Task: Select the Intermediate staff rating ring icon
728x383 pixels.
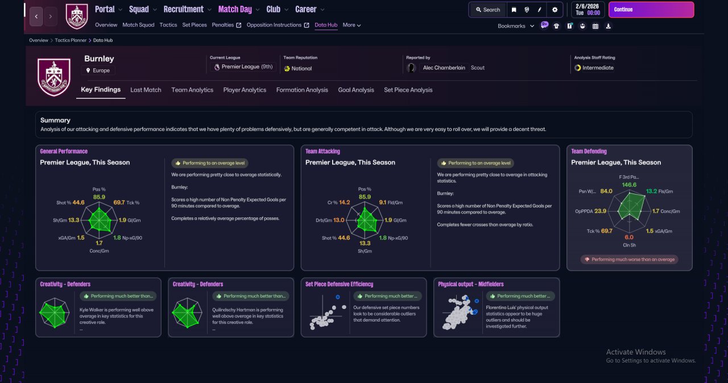Action: pyautogui.click(x=578, y=68)
